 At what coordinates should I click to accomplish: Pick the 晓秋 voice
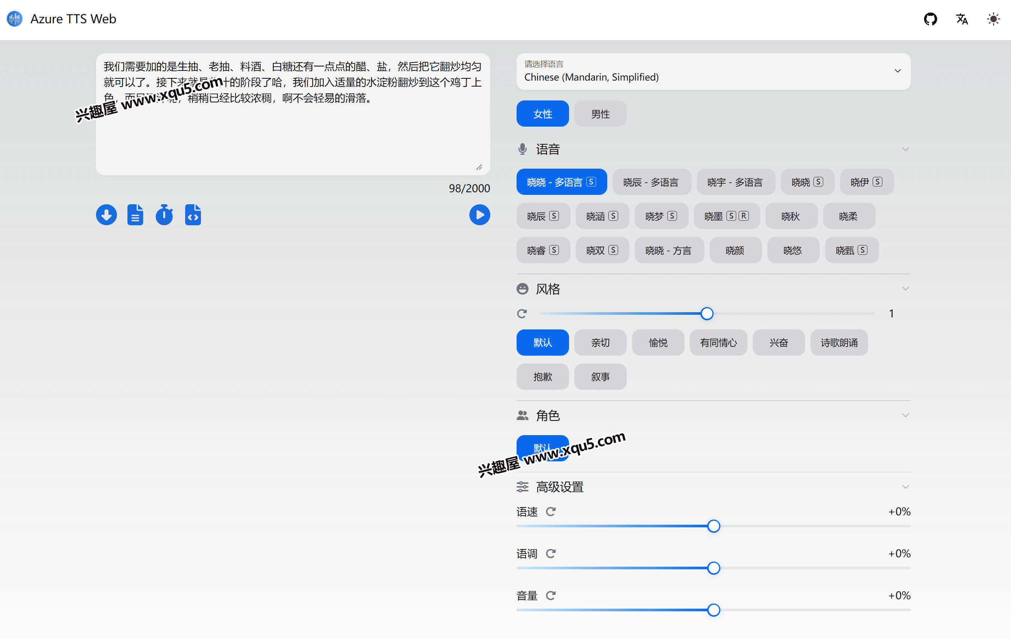[791, 216]
